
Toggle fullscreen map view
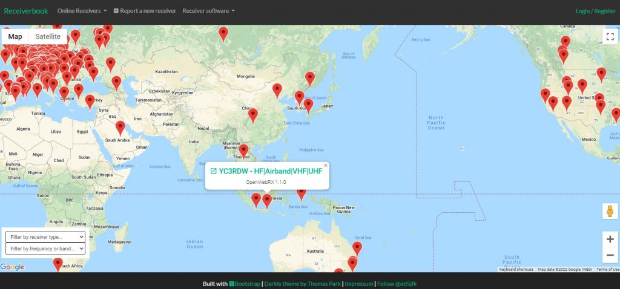point(610,36)
